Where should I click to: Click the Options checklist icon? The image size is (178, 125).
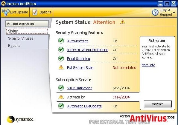(x=35, y=12)
